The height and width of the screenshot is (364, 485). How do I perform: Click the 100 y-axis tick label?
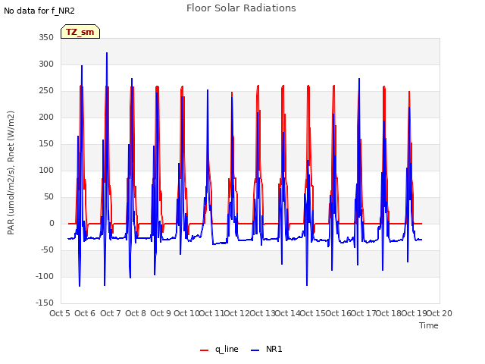point(46,170)
